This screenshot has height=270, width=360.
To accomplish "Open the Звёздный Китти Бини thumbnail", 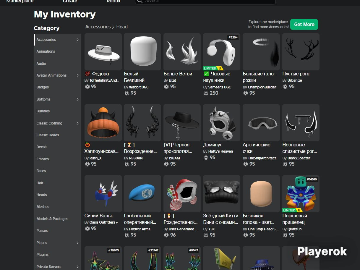I will pyautogui.click(x=222, y=194).
